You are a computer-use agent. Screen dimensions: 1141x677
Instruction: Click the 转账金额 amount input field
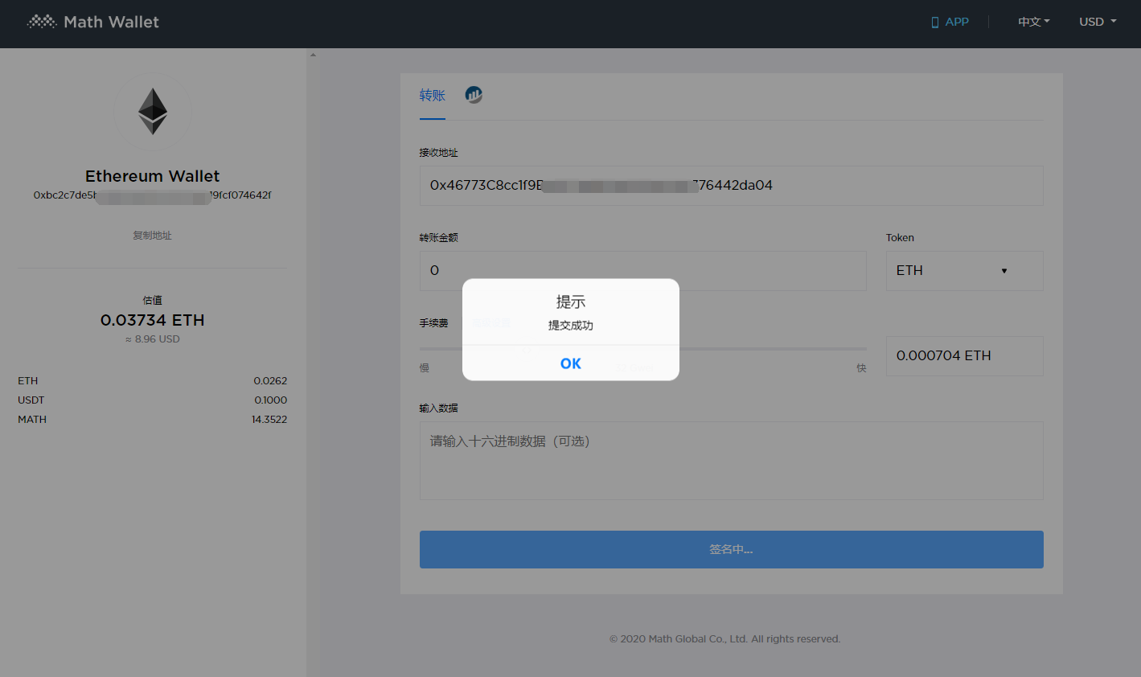click(x=642, y=271)
